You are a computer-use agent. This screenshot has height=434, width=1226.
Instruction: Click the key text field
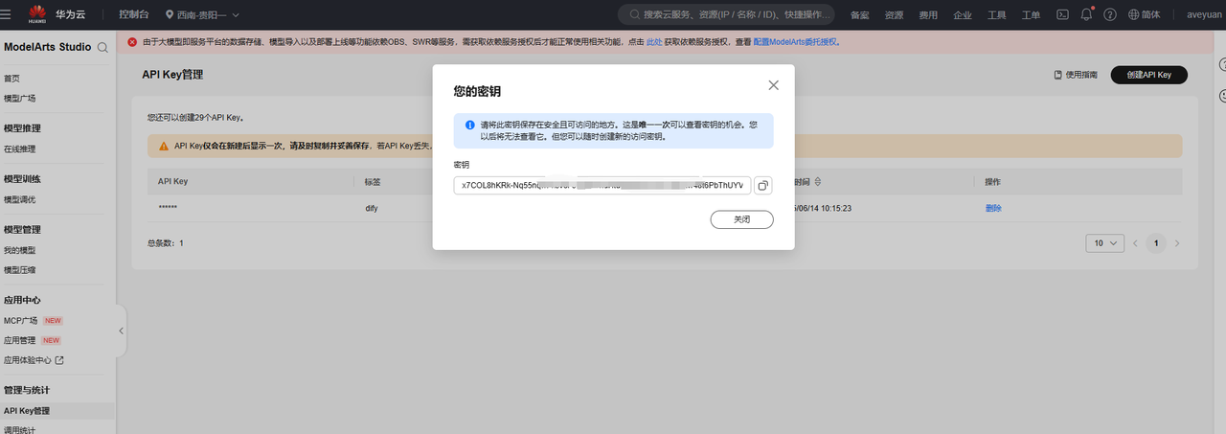click(x=602, y=185)
